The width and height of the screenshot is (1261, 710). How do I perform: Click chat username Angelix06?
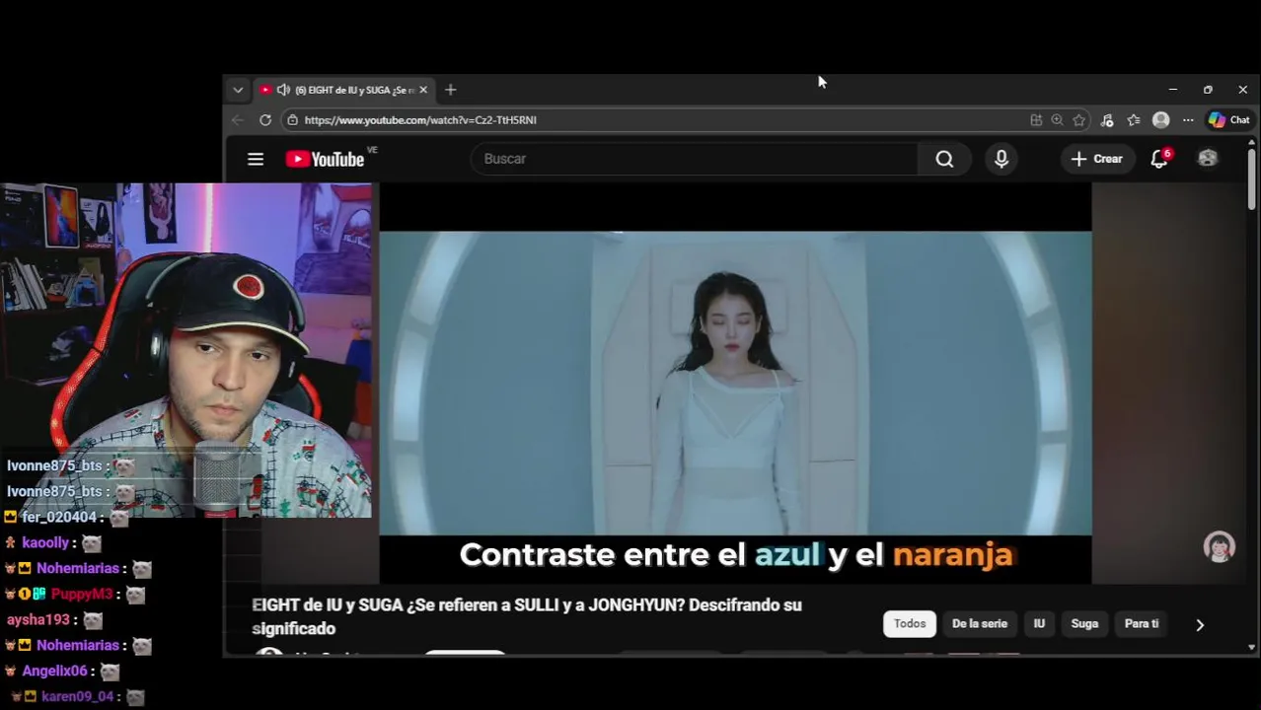55,671
